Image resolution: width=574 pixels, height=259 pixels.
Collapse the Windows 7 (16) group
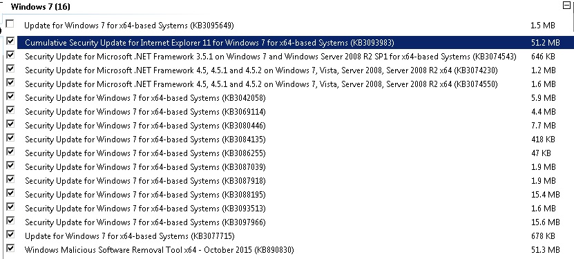[x=566, y=5]
